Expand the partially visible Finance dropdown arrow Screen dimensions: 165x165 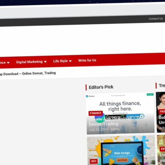pos(8,63)
